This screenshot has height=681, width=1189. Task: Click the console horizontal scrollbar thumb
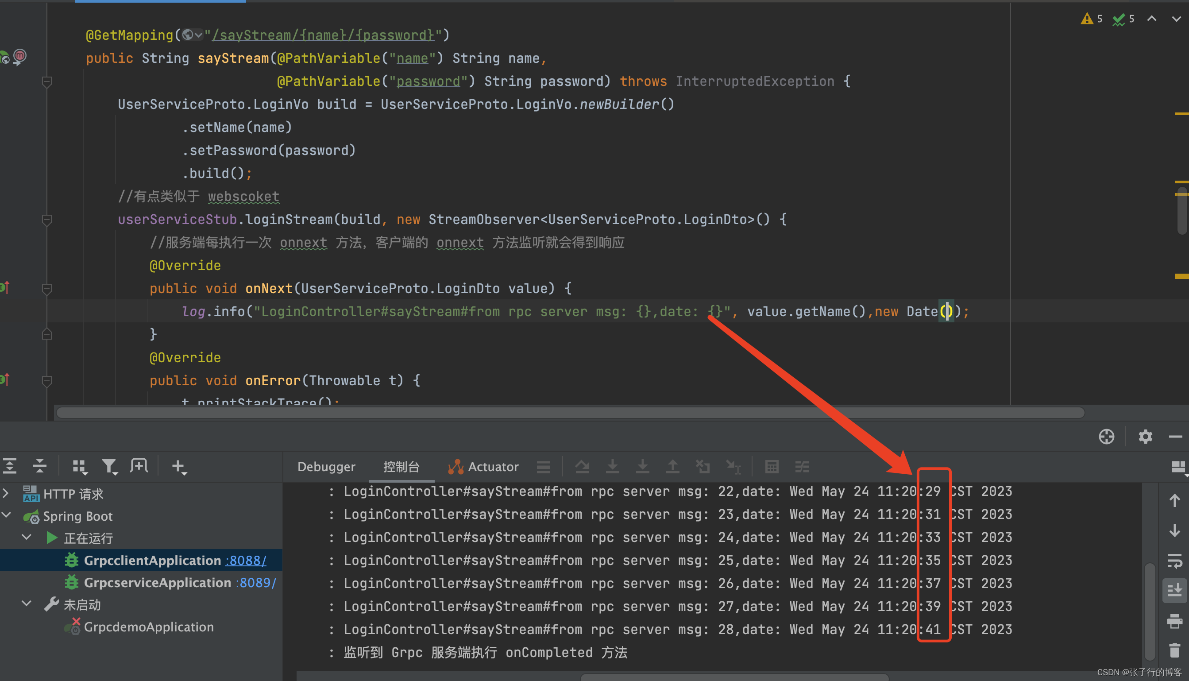click(x=734, y=677)
